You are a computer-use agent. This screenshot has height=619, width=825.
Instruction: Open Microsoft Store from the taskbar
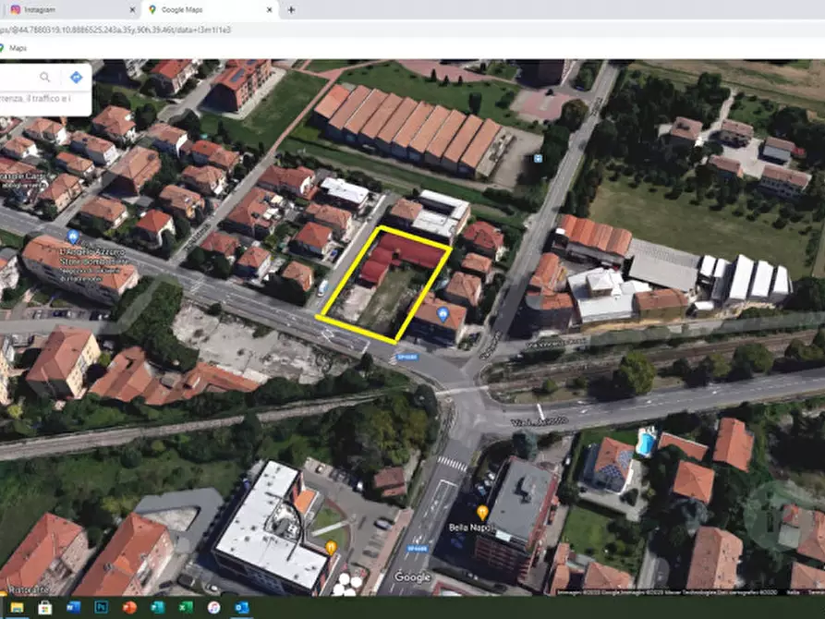(x=45, y=607)
